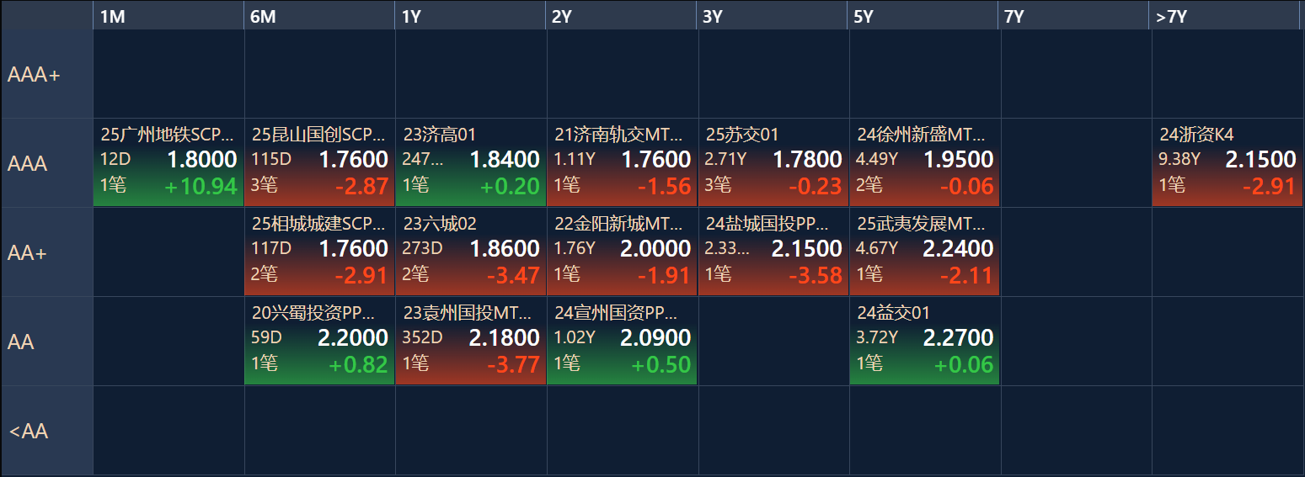
Task: Click the 23济高01 bond tile
Action: (471, 162)
